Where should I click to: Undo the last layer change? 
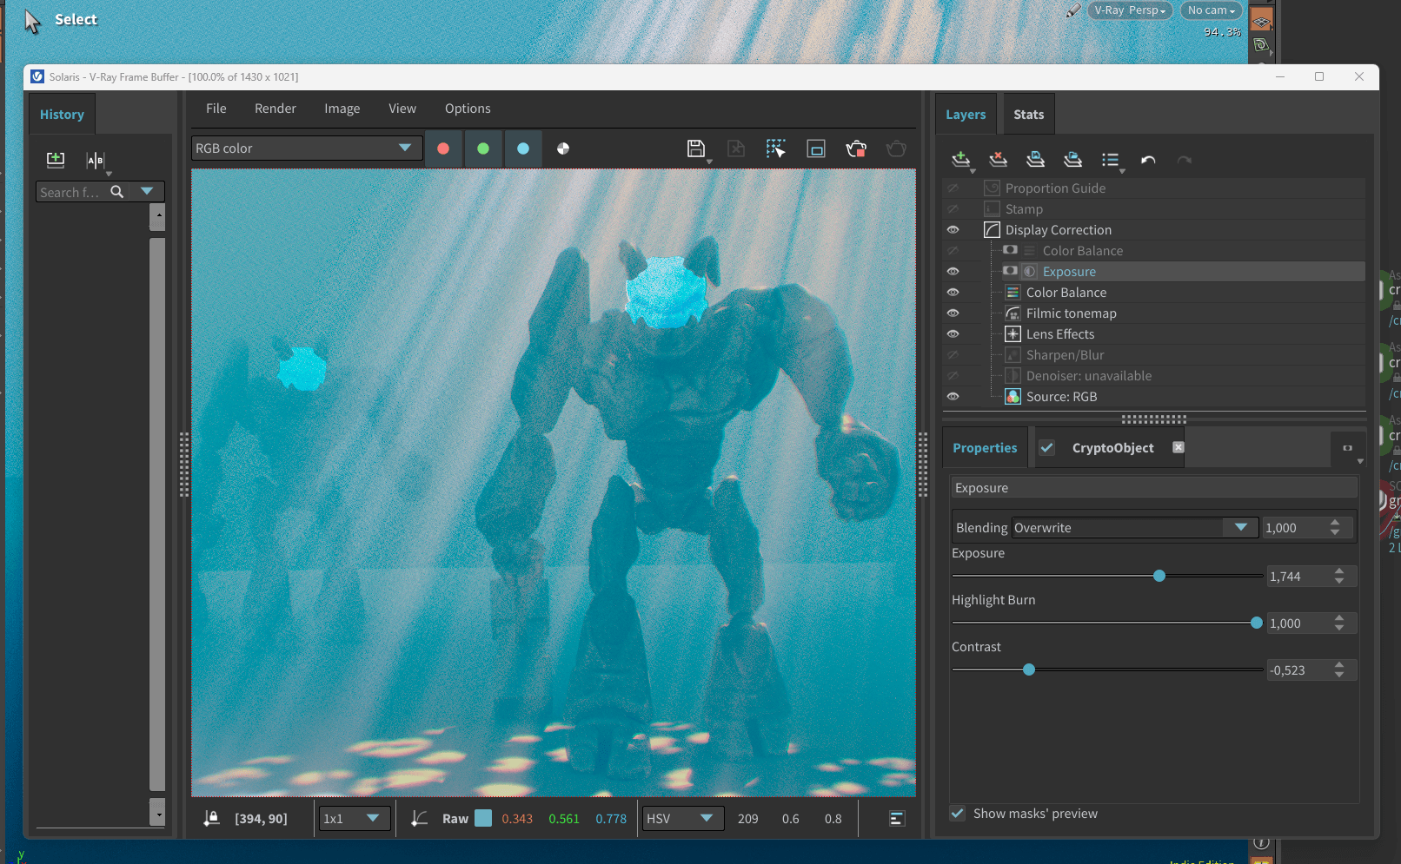click(x=1147, y=160)
